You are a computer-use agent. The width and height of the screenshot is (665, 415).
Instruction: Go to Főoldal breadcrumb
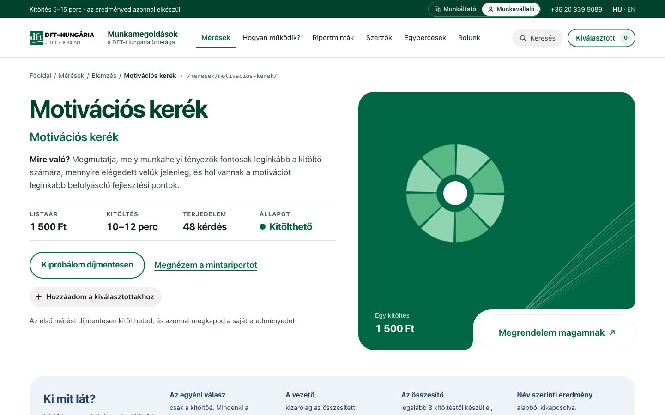tap(40, 76)
